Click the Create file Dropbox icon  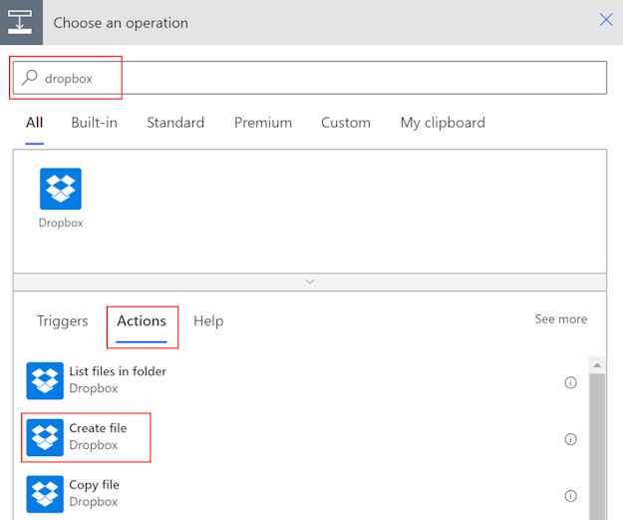(45, 437)
